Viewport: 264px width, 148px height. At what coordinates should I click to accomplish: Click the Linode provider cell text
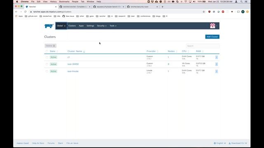point(149,70)
